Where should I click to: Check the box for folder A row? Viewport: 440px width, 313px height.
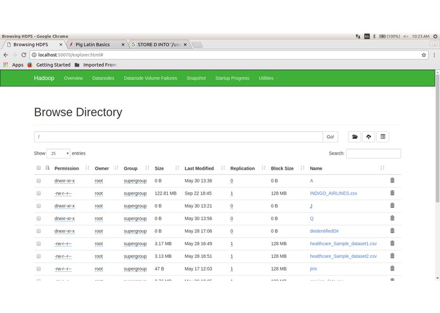pyautogui.click(x=39, y=181)
